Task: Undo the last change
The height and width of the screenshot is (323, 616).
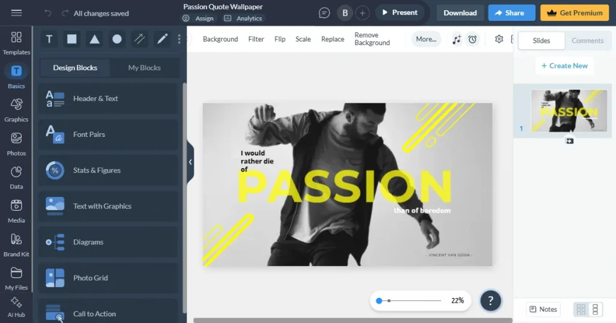Action: pyautogui.click(x=48, y=13)
